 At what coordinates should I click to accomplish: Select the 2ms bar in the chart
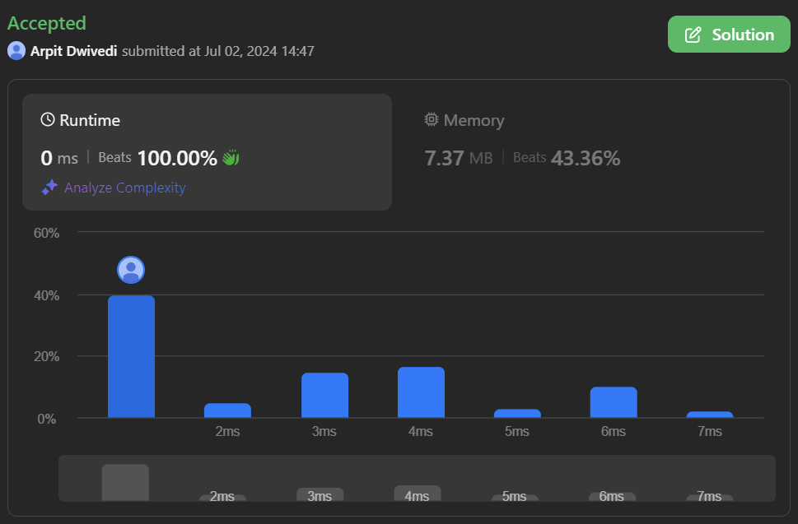(227, 410)
